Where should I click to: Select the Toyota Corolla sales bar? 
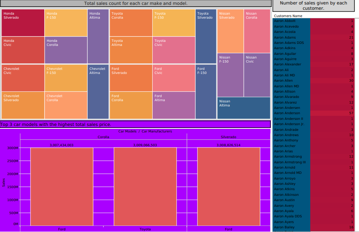click(145, 186)
